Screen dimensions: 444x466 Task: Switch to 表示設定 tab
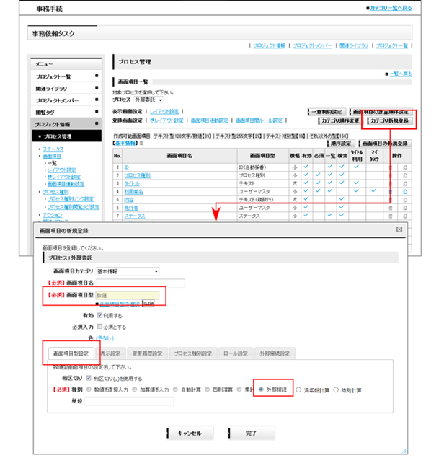[110, 353]
